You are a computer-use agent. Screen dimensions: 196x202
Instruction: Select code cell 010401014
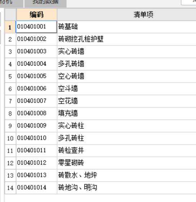tap(36, 188)
